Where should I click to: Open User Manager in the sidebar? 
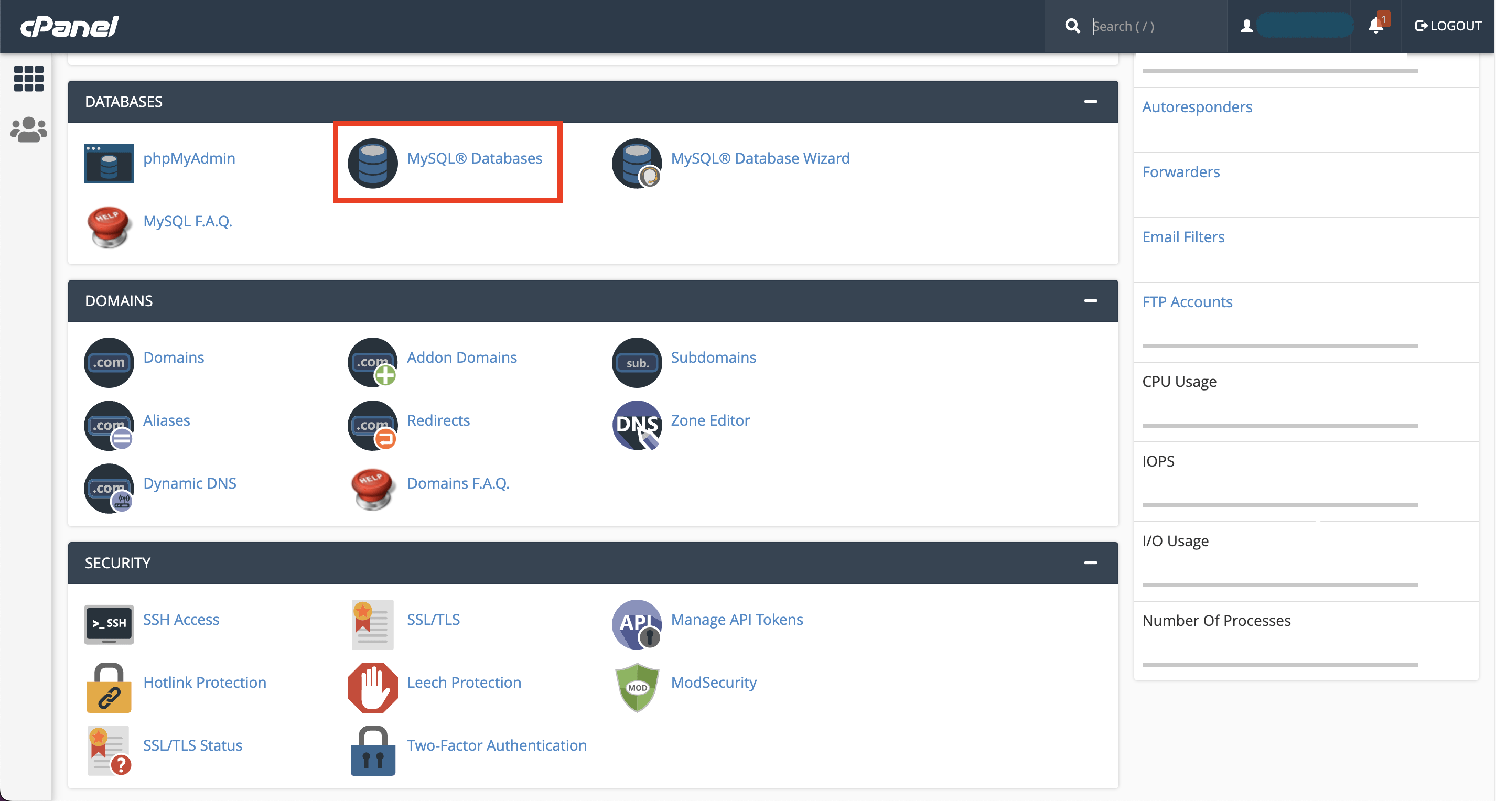tap(28, 129)
